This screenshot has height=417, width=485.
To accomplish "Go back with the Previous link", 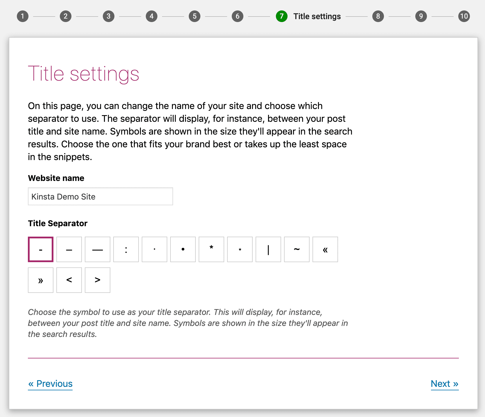I will point(50,384).
